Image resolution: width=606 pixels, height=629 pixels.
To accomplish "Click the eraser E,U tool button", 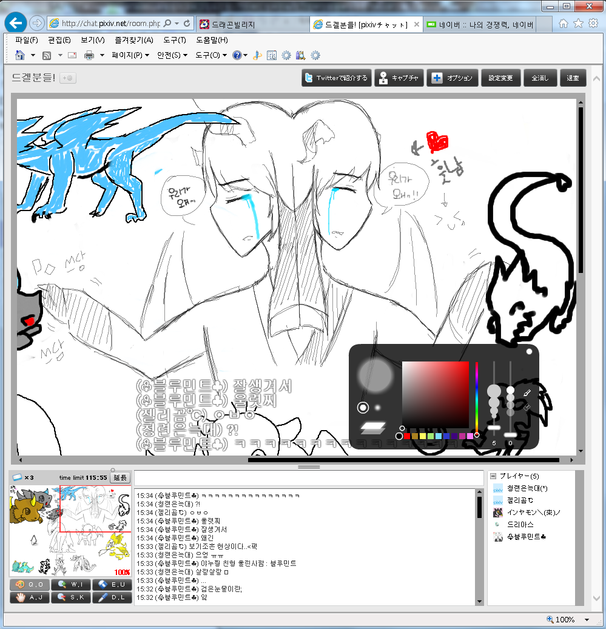I will click(x=111, y=585).
